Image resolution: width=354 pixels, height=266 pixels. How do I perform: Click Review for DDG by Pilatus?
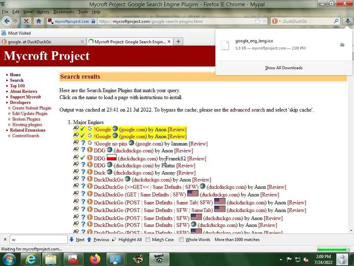[x=186, y=166]
